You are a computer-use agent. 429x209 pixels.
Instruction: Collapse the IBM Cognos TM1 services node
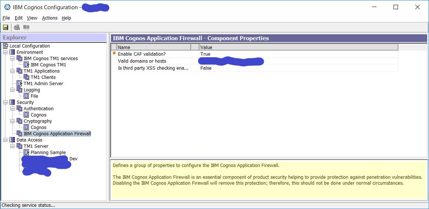(12, 58)
